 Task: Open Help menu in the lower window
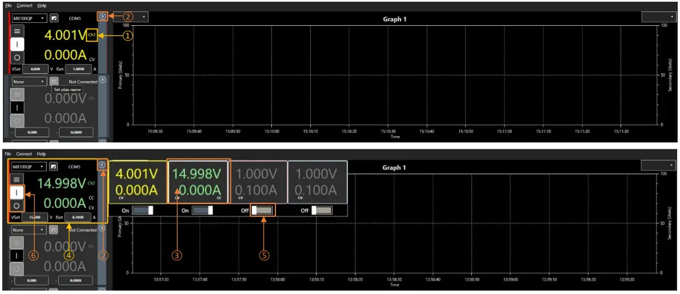click(x=41, y=154)
